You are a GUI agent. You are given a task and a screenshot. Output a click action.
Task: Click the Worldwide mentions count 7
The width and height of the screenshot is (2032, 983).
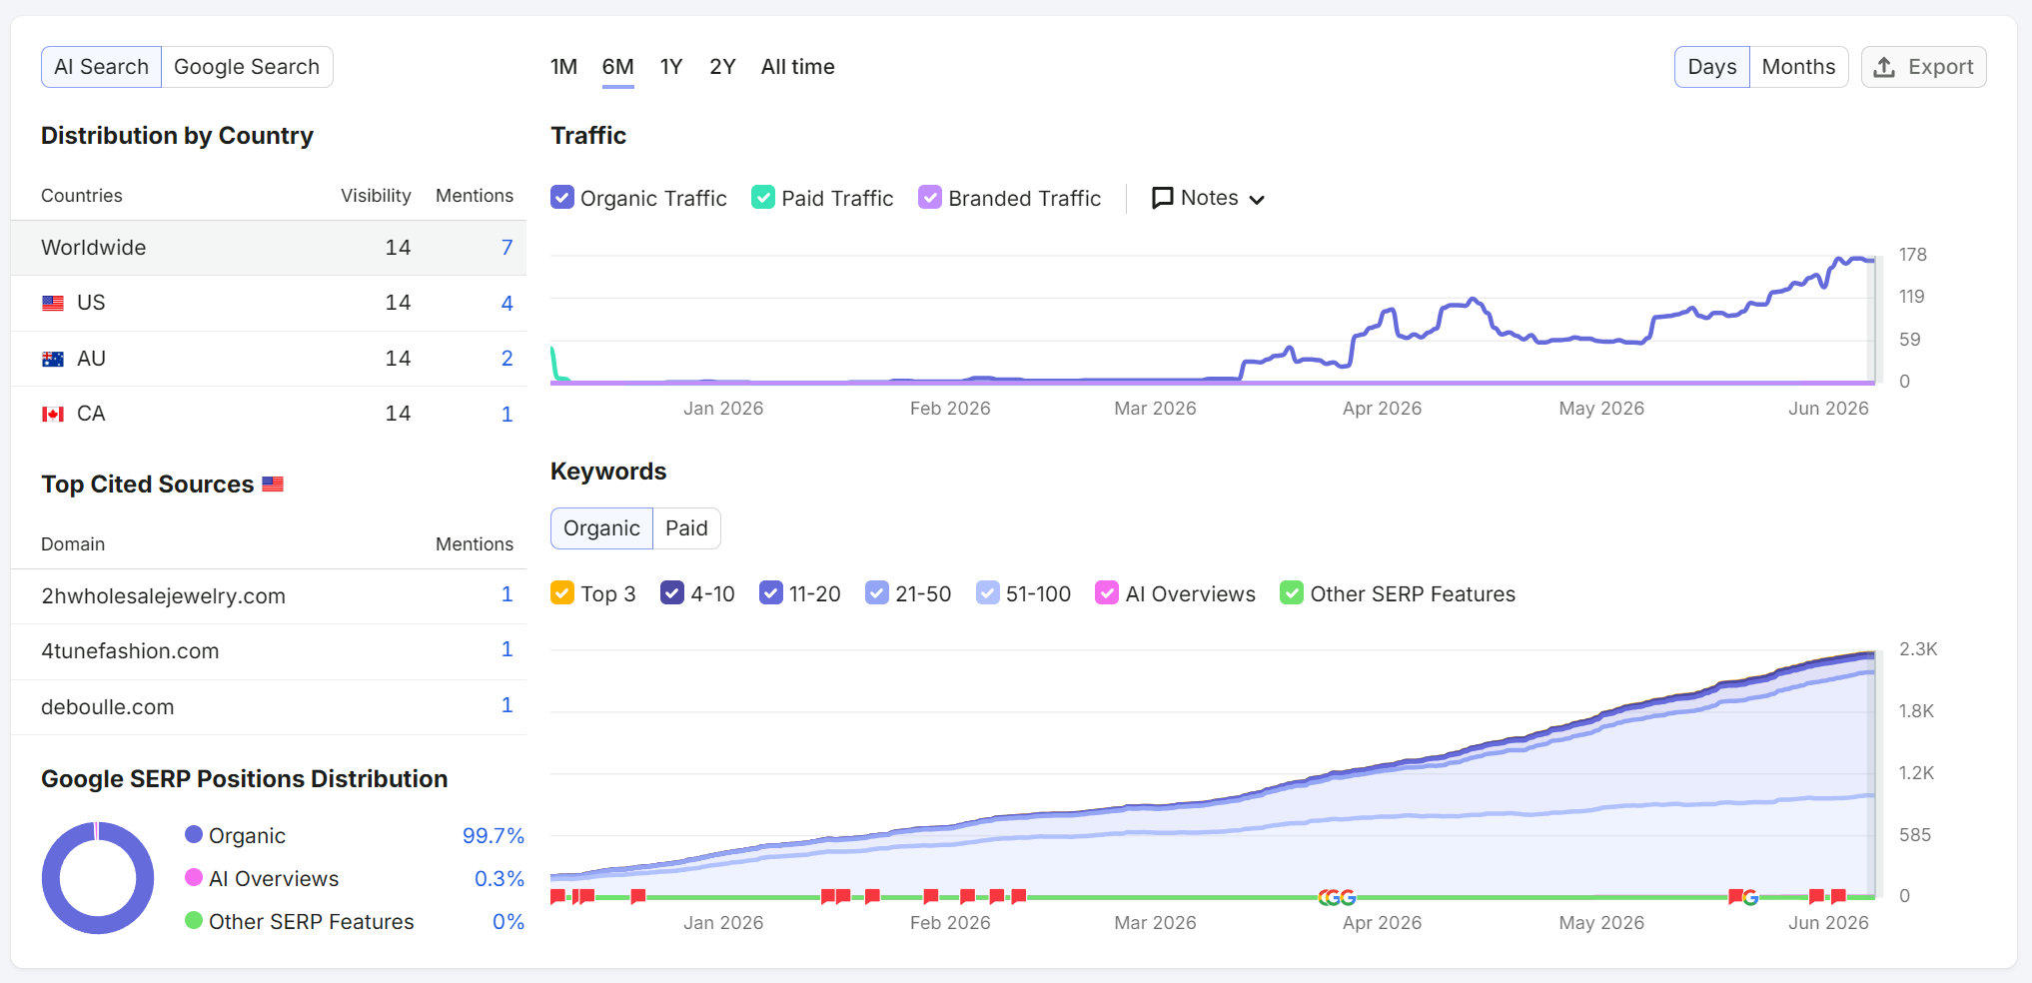point(507,247)
